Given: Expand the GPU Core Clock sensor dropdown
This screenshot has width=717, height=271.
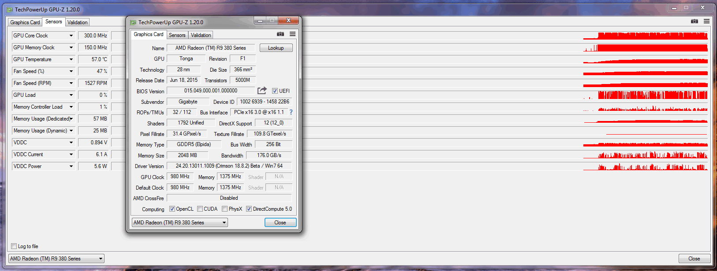Looking at the screenshot, I should [x=71, y=36].
